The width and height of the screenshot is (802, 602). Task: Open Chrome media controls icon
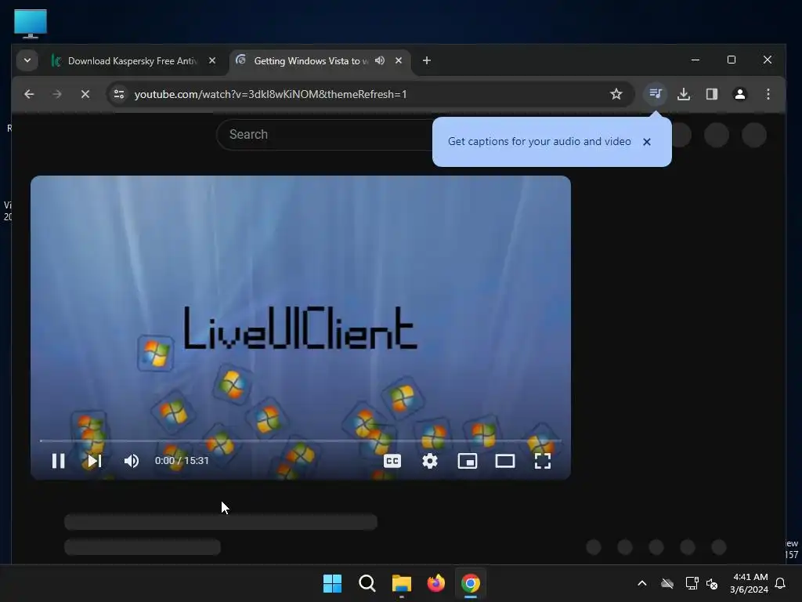pos(656,94)
